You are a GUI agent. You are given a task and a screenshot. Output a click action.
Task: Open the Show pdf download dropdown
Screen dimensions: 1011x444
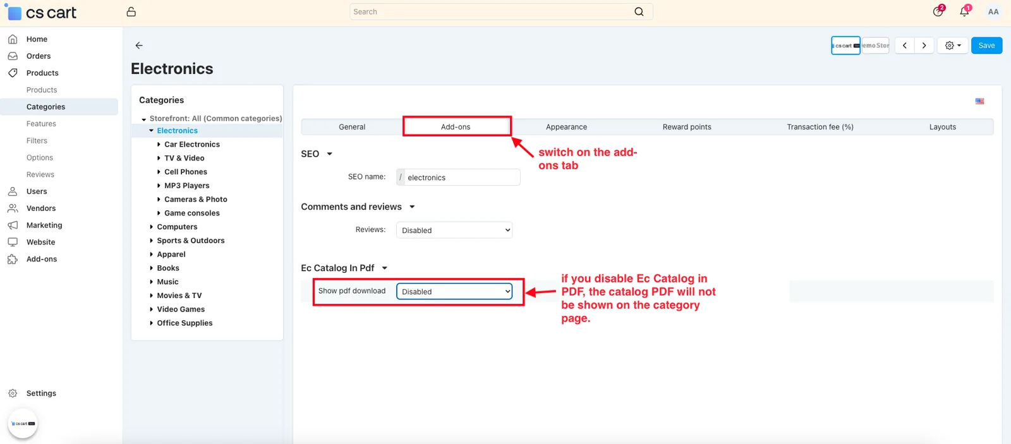pos(454,291)
